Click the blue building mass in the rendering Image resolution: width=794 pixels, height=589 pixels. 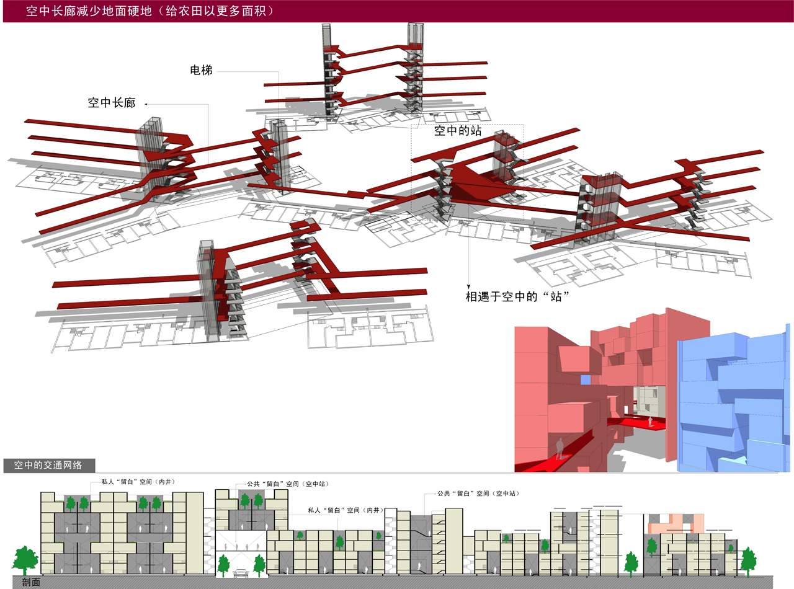coord(732,403)
